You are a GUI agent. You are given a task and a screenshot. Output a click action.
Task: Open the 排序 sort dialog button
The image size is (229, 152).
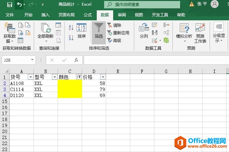point(81,31)
